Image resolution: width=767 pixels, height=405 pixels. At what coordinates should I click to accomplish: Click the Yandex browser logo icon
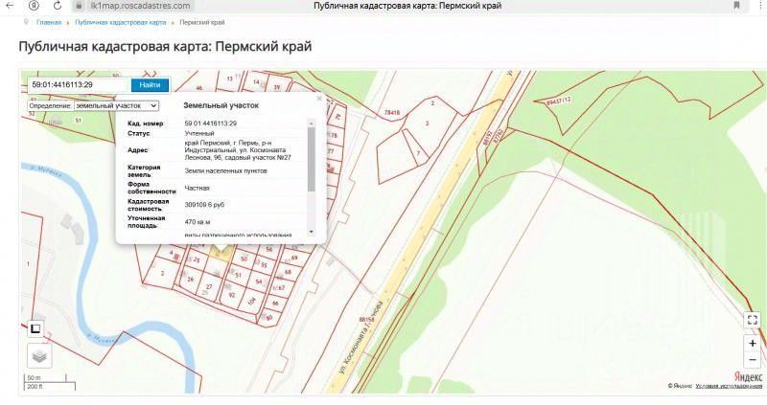(34, 6)
